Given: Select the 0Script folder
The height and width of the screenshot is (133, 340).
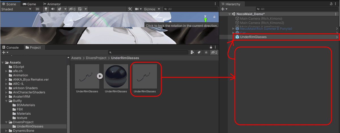Looking at the screenshot, I should (x=18, y=67).
